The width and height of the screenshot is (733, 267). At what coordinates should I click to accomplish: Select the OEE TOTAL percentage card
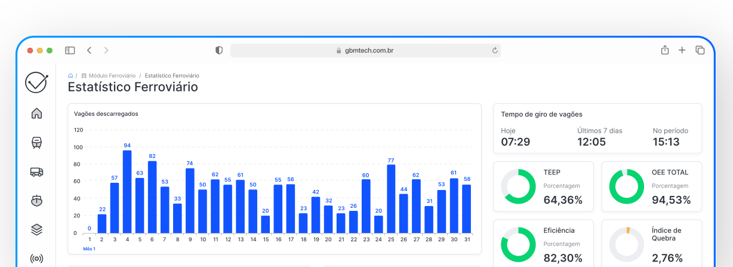[x=651, y=186]
